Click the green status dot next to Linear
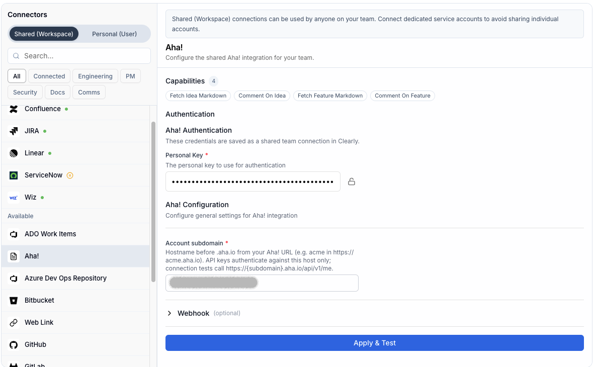 coord(50,153)
